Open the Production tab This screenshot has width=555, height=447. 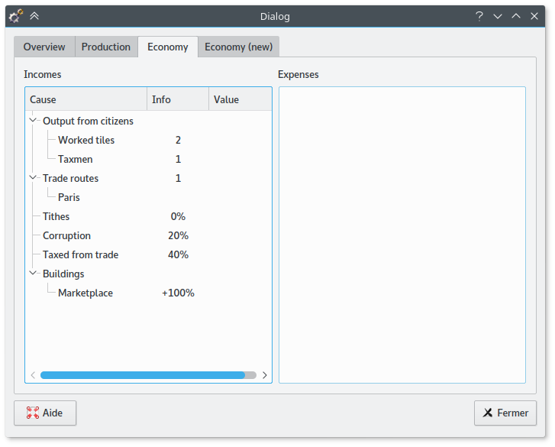(106, 47)
